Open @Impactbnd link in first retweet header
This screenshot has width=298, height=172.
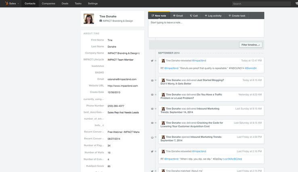coord(199,61)
